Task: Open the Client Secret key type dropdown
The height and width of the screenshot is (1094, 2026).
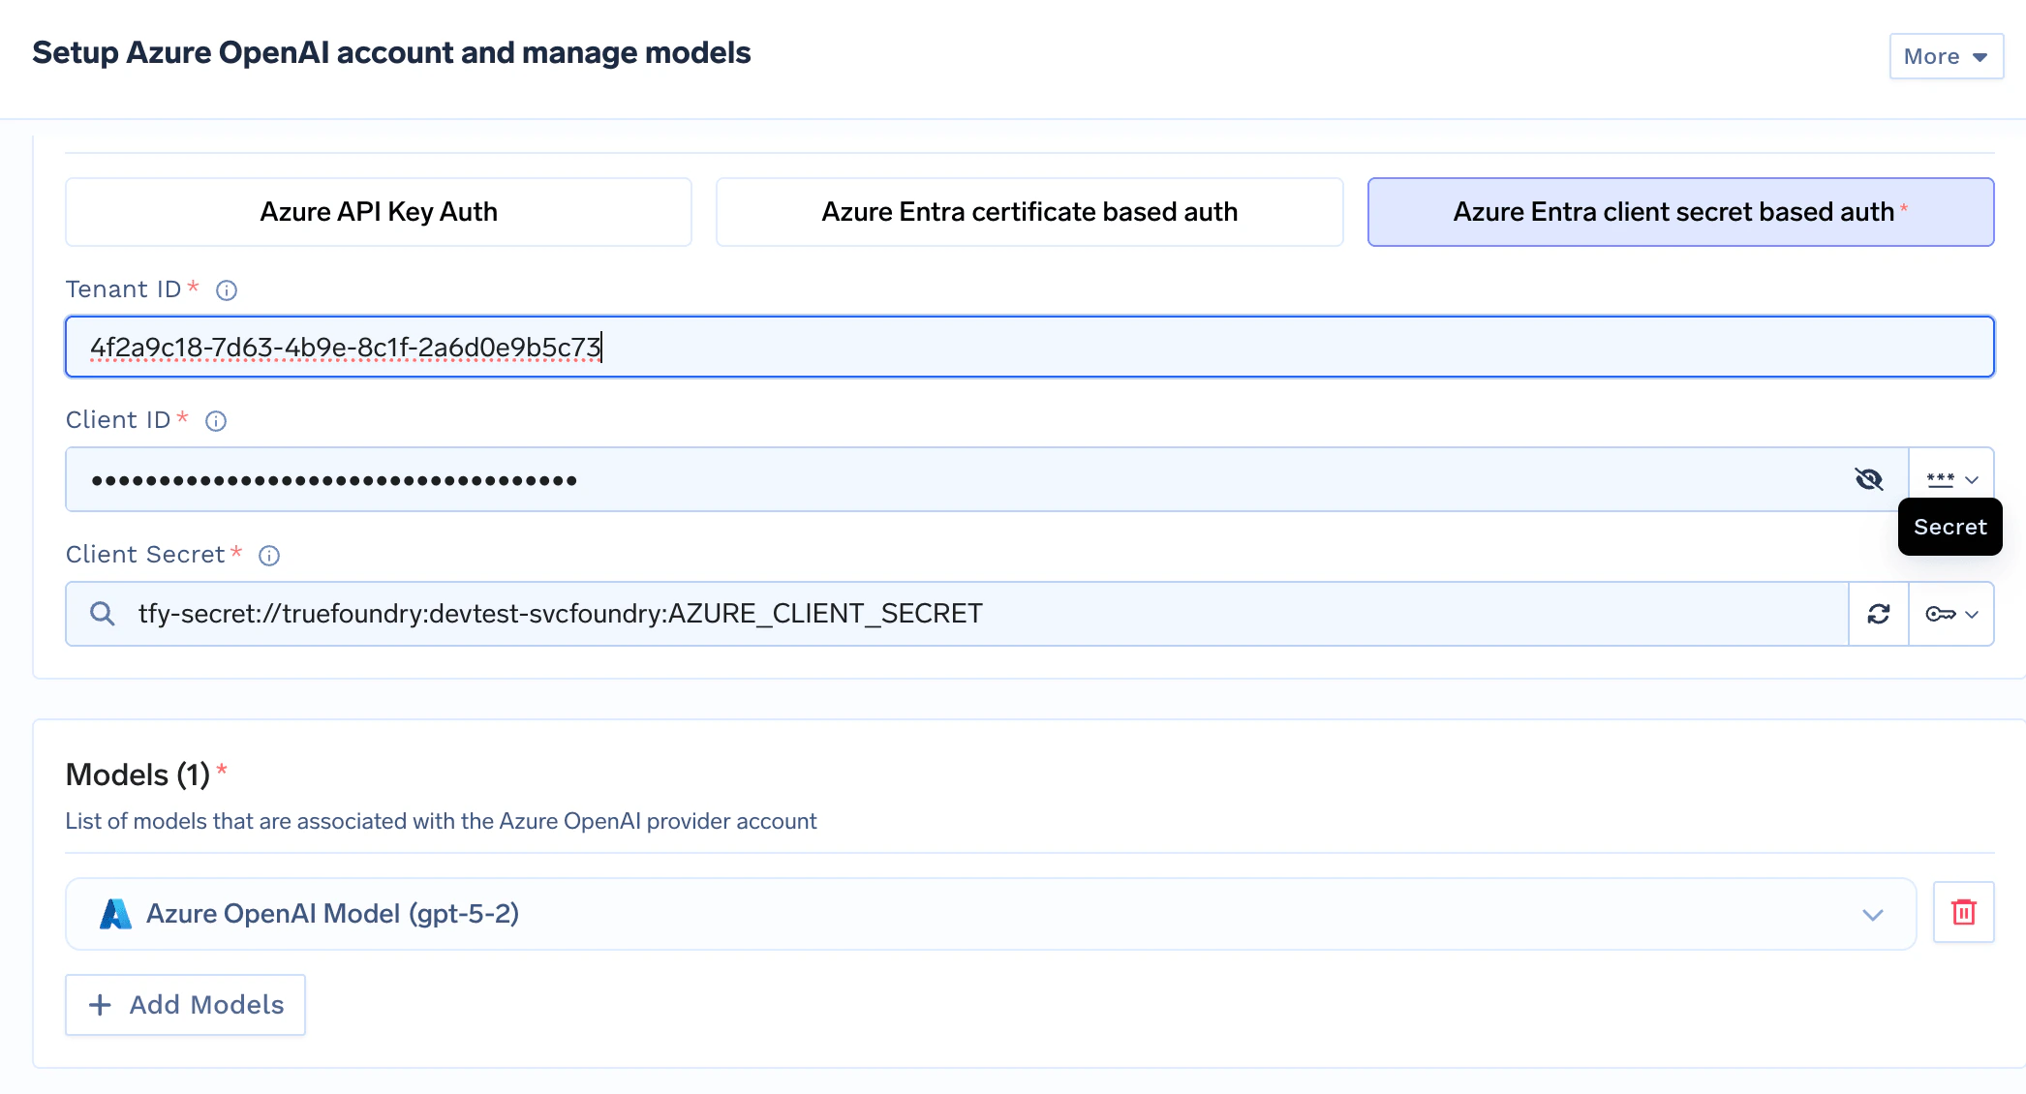Action: coord(1951,614)
